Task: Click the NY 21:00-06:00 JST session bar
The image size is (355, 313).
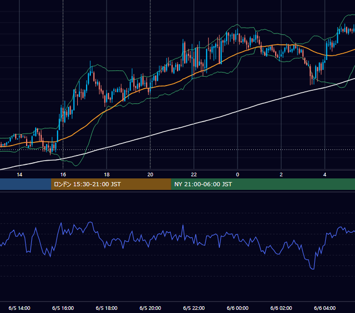Action: pyautogui.click(x=263, y=184)
